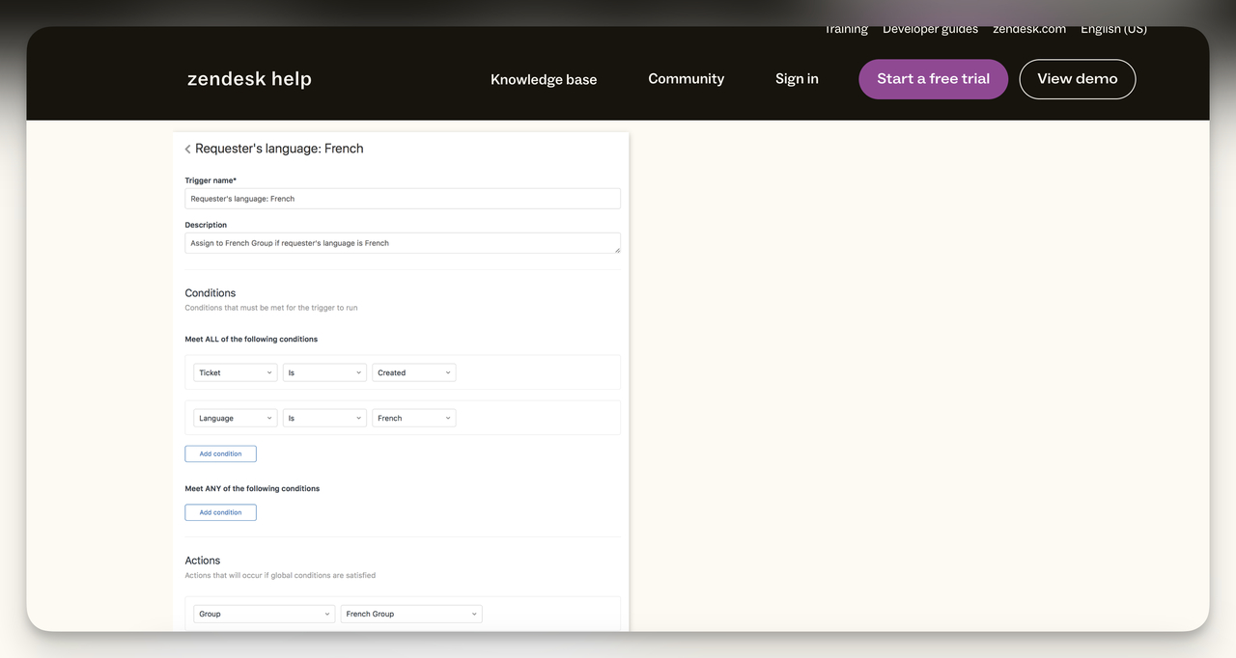Click the zendesk help logo

click(x=249, y=78)
